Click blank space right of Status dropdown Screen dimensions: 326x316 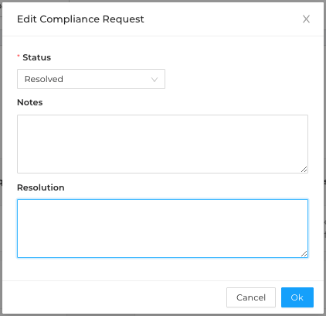coord(237,79)
